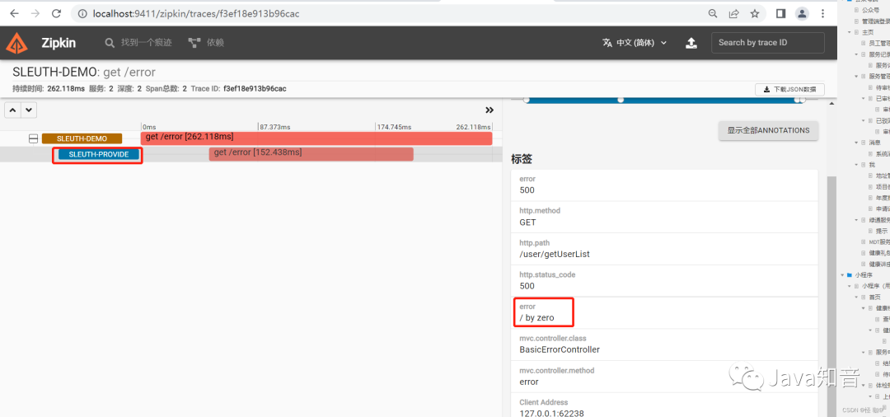Open the browser zoom magnifier icon
This screenshot has width=890, height=417.
click(x=712, y=14)
